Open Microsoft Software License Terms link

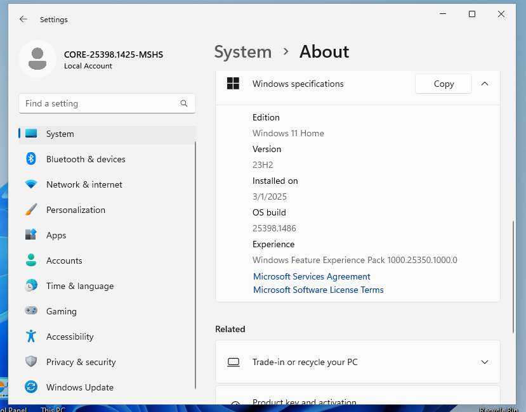(318, 290)
